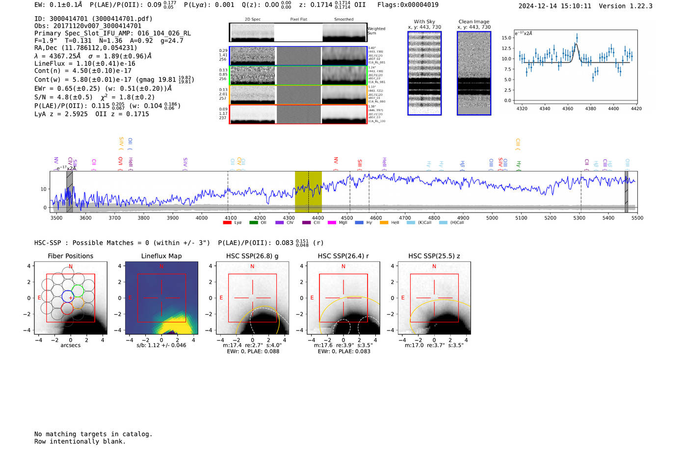Open the HSC SSP(26.4) r image

coord(343,298)
